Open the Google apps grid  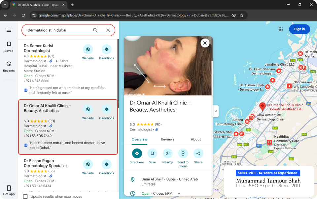(281, 29)
